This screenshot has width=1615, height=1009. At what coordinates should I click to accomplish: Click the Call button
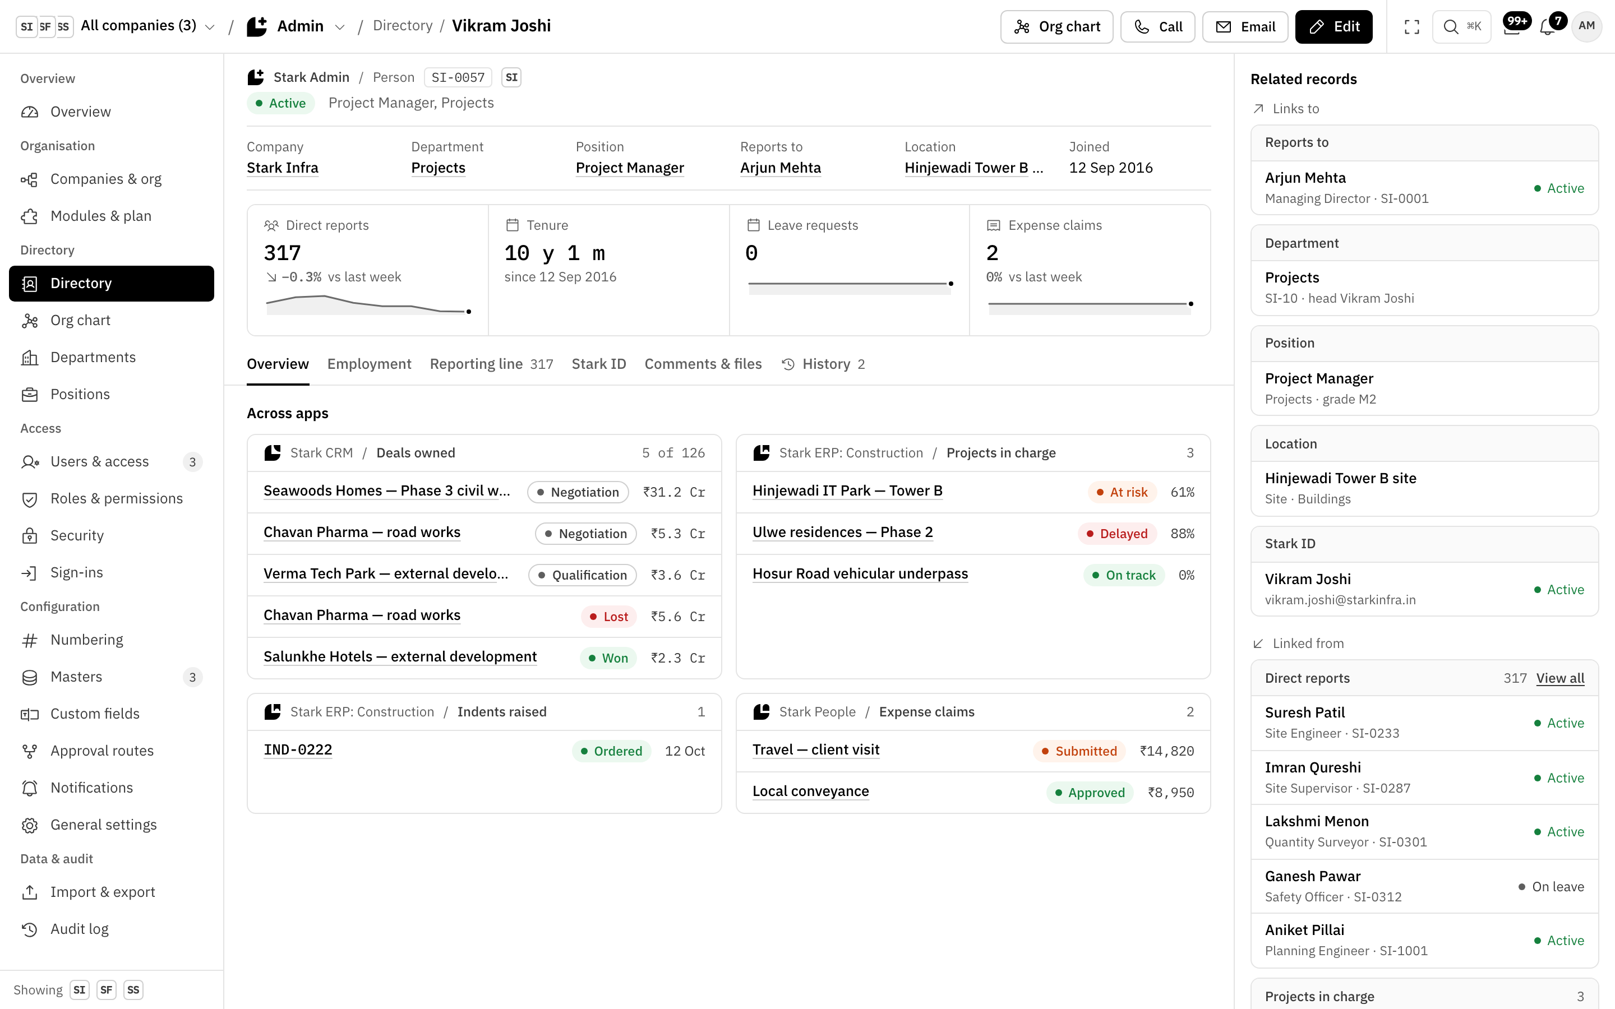(1157, 27)
